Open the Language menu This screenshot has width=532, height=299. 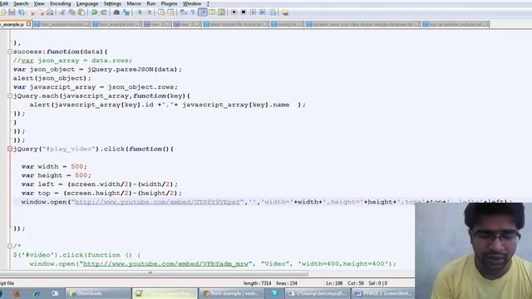pos(87,3)
